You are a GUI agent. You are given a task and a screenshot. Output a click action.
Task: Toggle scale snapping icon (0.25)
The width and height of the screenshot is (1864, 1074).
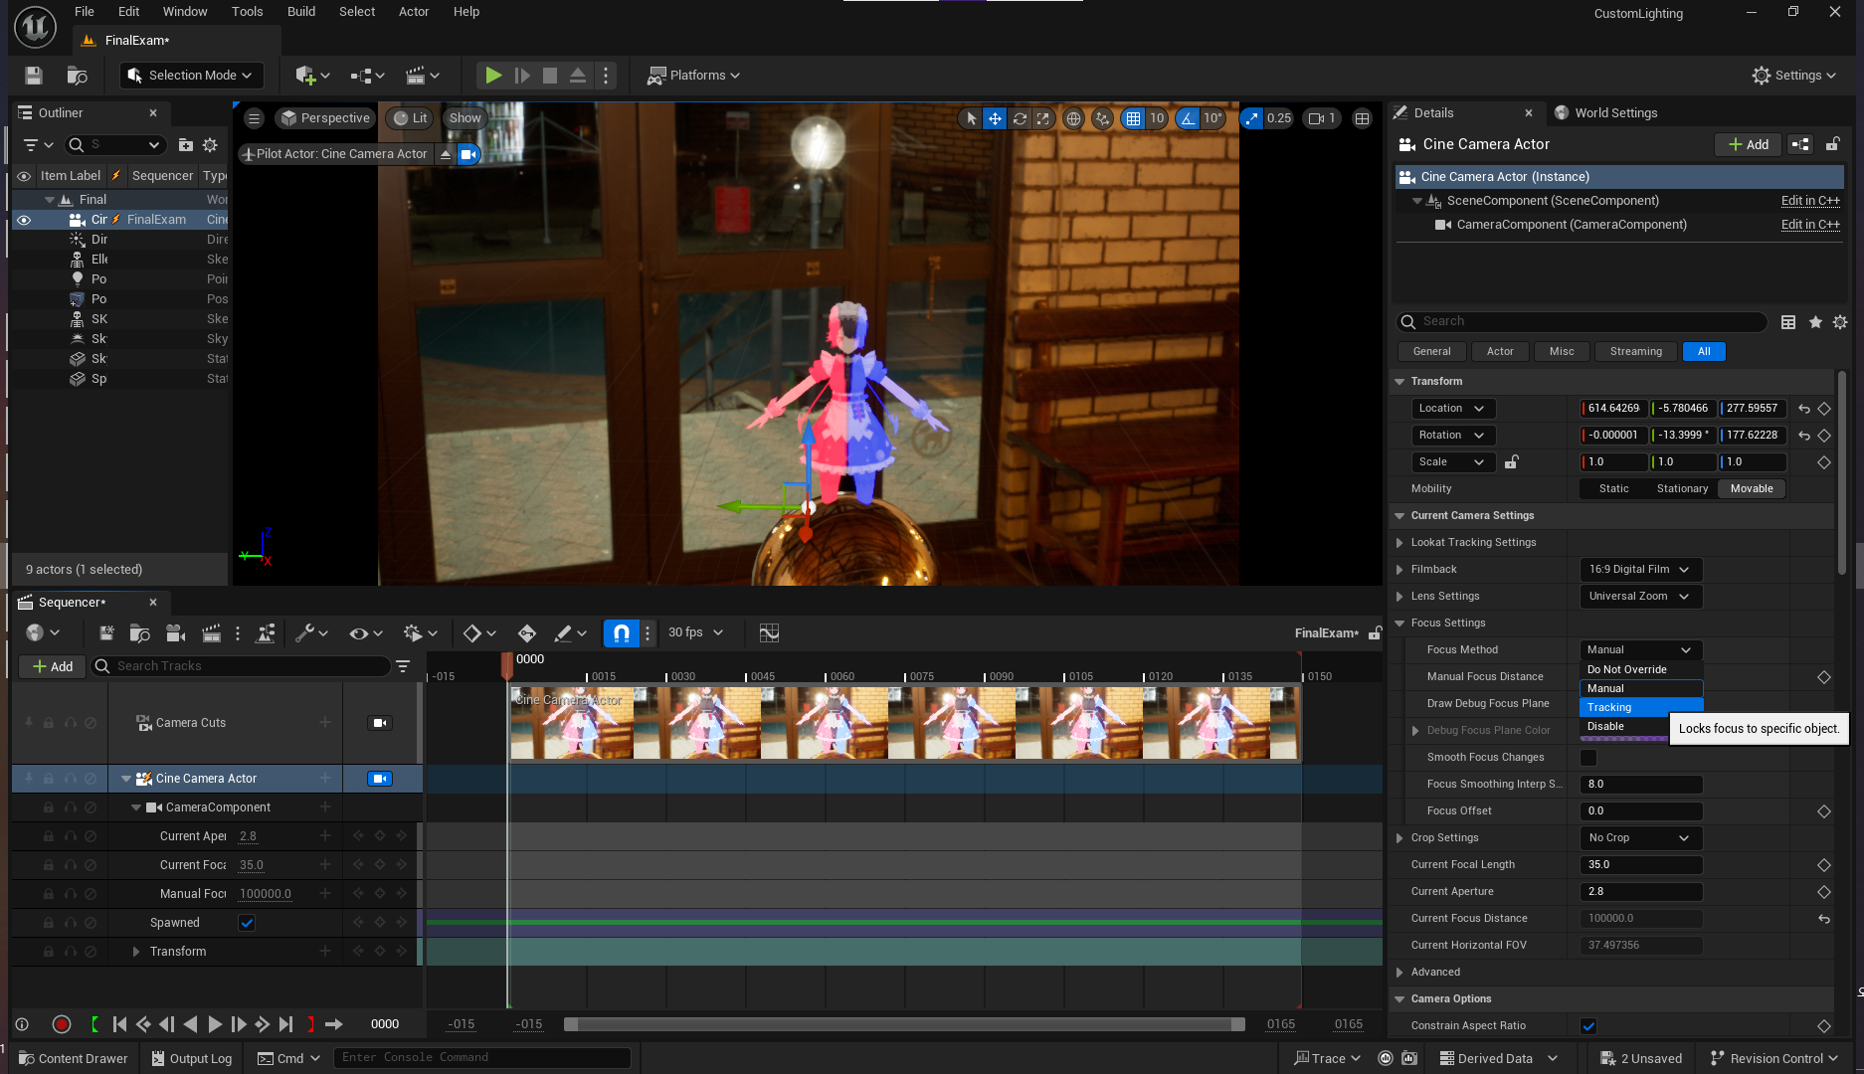click(1252, 118)
